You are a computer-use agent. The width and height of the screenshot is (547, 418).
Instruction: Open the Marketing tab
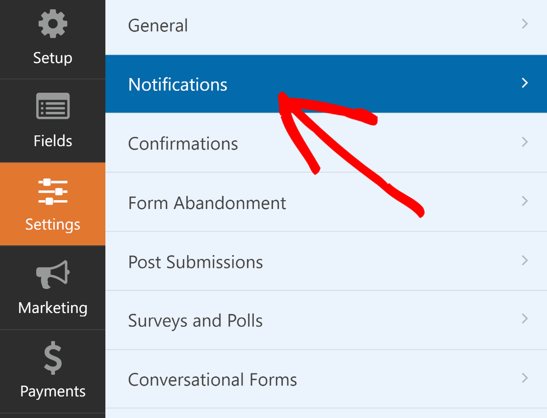click(x=52, y=289)
